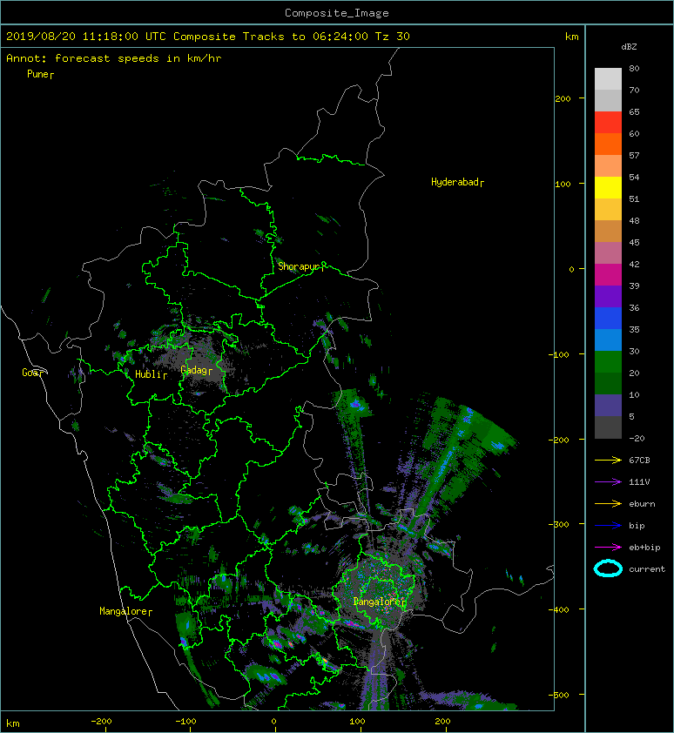Select the Mangalore city label
Screen dimensions: 674x733
pyautogui.click(x=124, y=611)
